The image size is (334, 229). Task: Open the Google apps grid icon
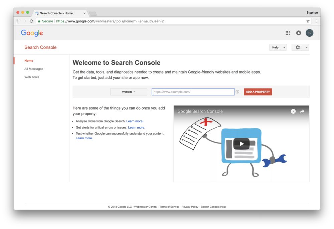tap(288, 33)
